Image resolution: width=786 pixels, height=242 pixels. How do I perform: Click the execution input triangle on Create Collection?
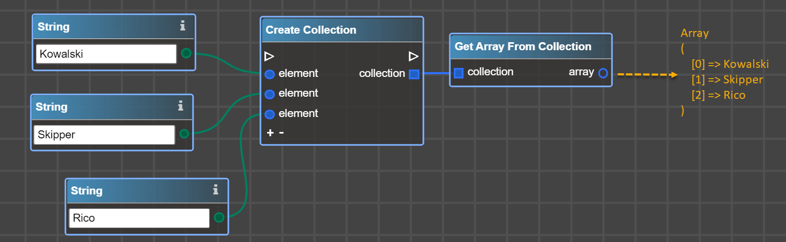[269, 56]
